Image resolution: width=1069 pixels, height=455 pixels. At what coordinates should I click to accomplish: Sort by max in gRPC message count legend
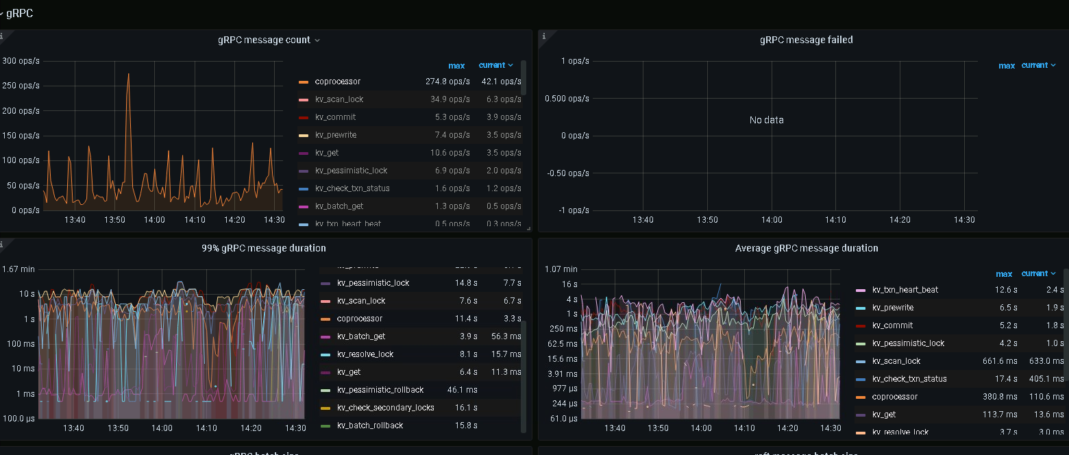pyautogui.click(x=456, y=66)
